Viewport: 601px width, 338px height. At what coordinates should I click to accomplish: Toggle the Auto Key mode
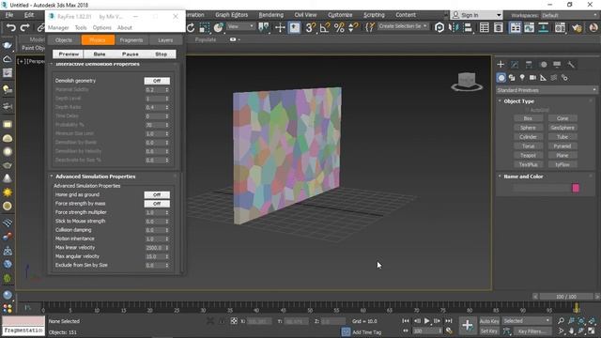click(x=489, y=321)
